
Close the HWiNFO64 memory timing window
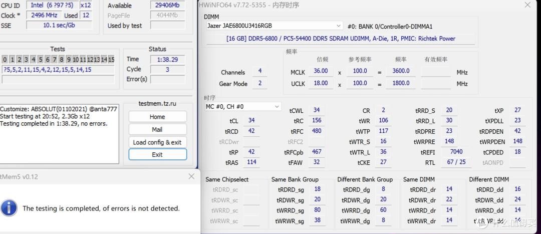528,5
